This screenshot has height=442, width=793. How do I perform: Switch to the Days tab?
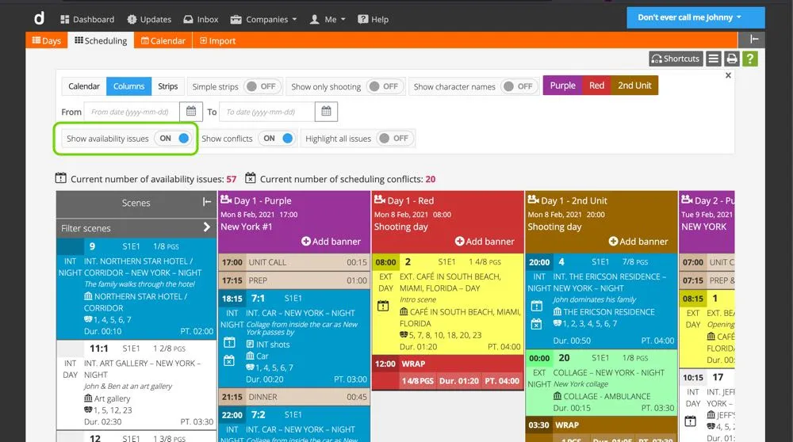(x=47, y=40)
